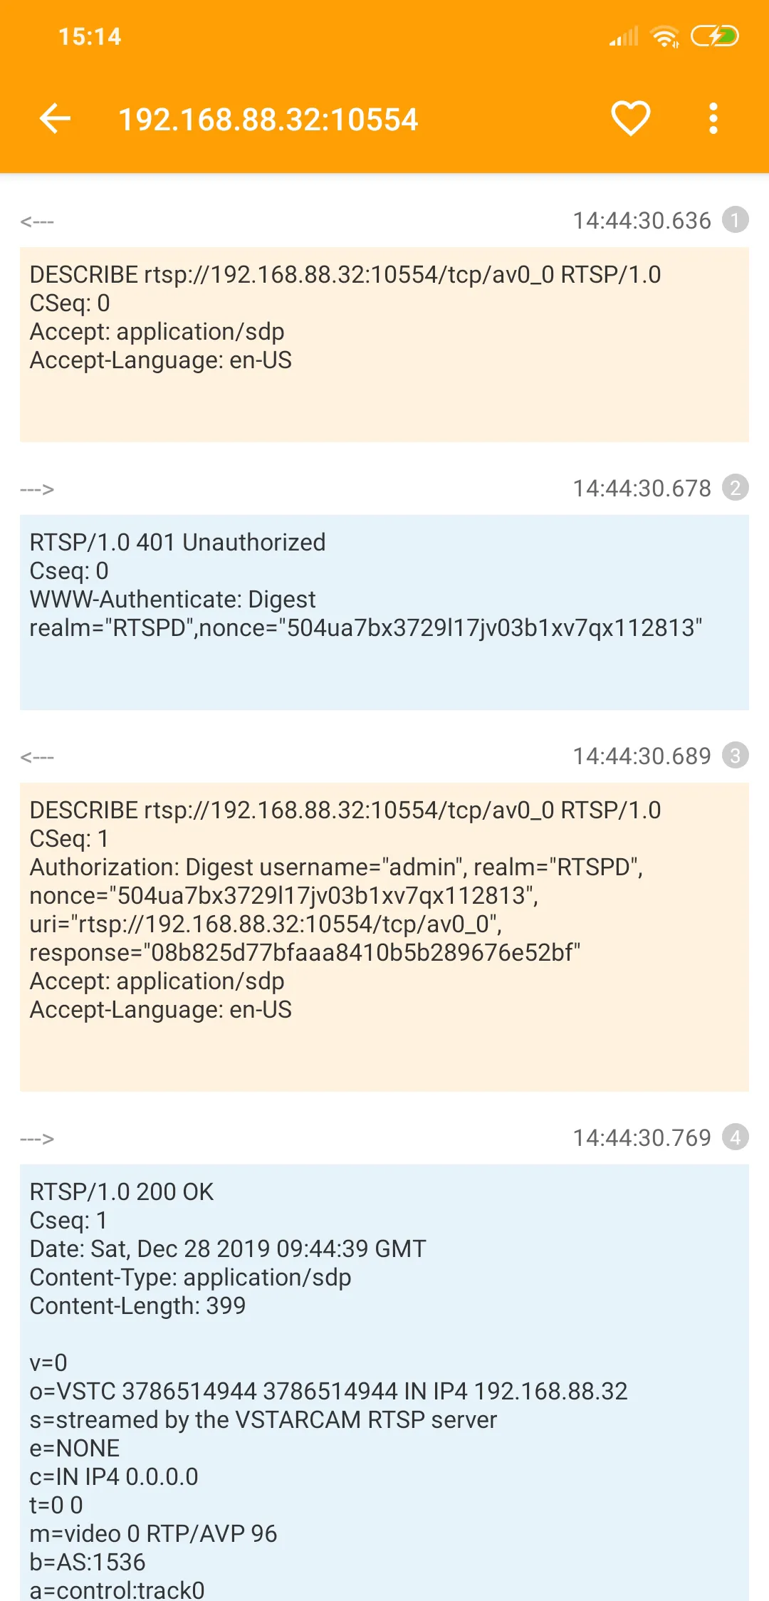Viewport: 769px width, 1601px height.
Task: Select the DESCRIBE request with Authorization header
Action: point(384,937)
